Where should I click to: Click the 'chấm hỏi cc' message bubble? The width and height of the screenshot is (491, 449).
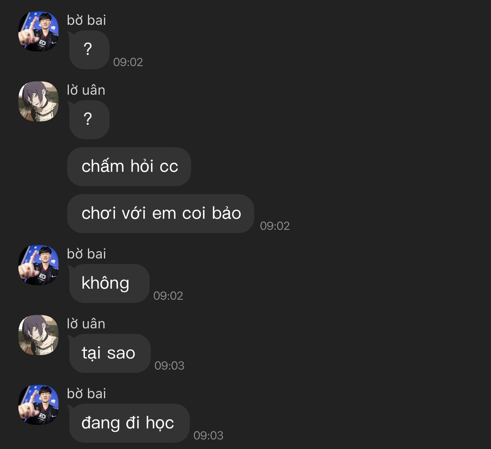129,167
